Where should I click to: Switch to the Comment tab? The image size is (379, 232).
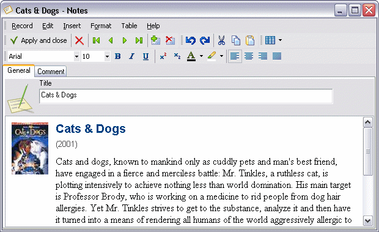point(51,72)
